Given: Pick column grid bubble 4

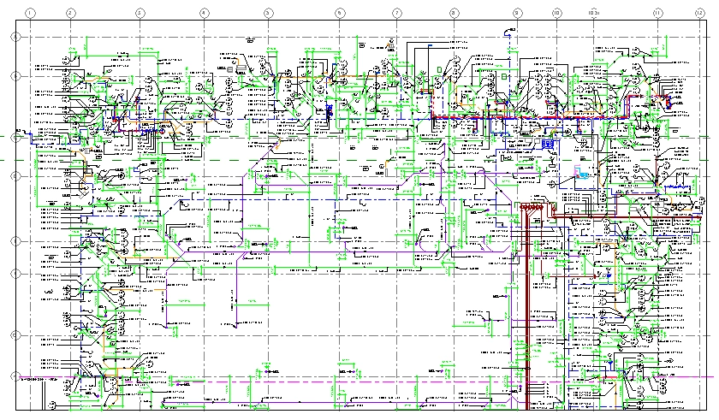Looking at the screenshot, I should (x=204, y=13).
